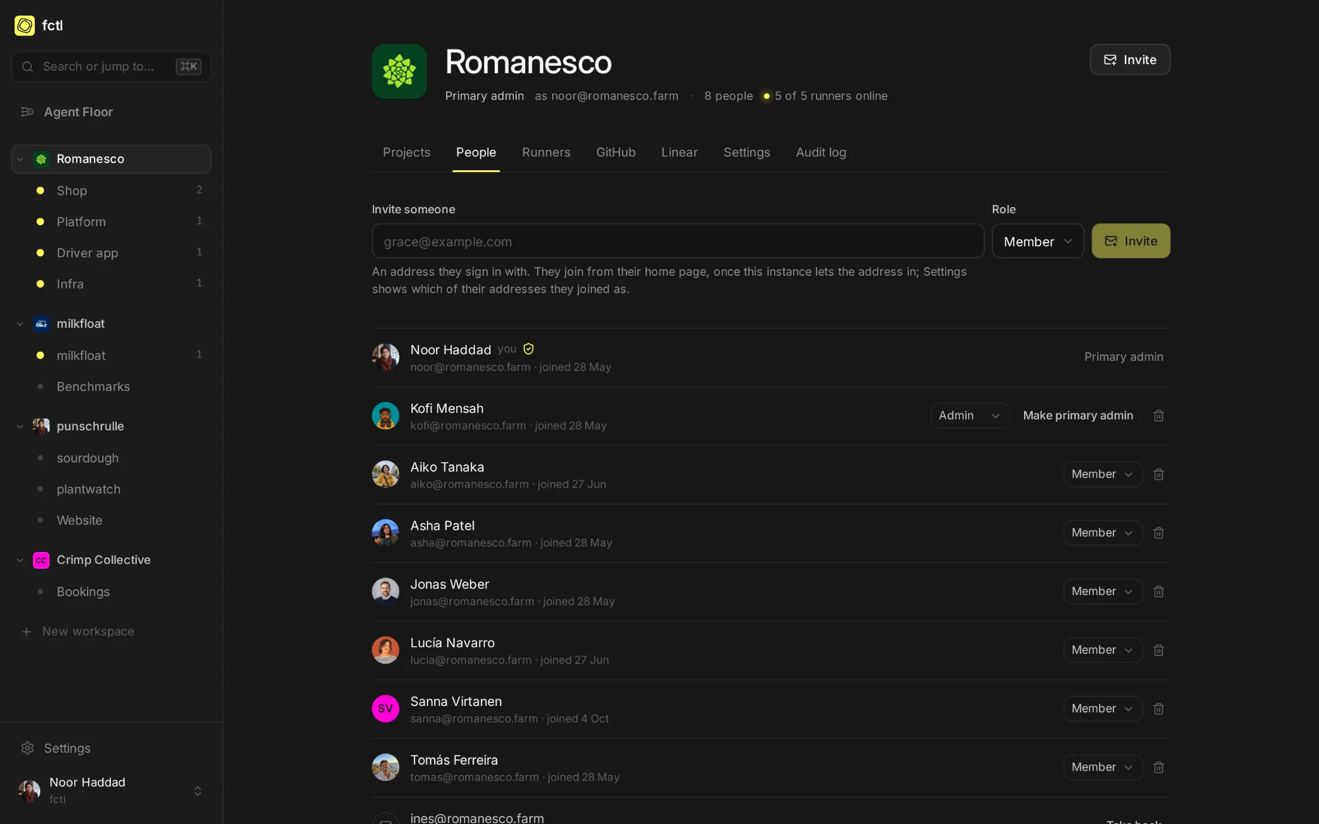Open Tomás Ferreira's Member role dropdown
1319x824 pixels.
(1103, 767)
